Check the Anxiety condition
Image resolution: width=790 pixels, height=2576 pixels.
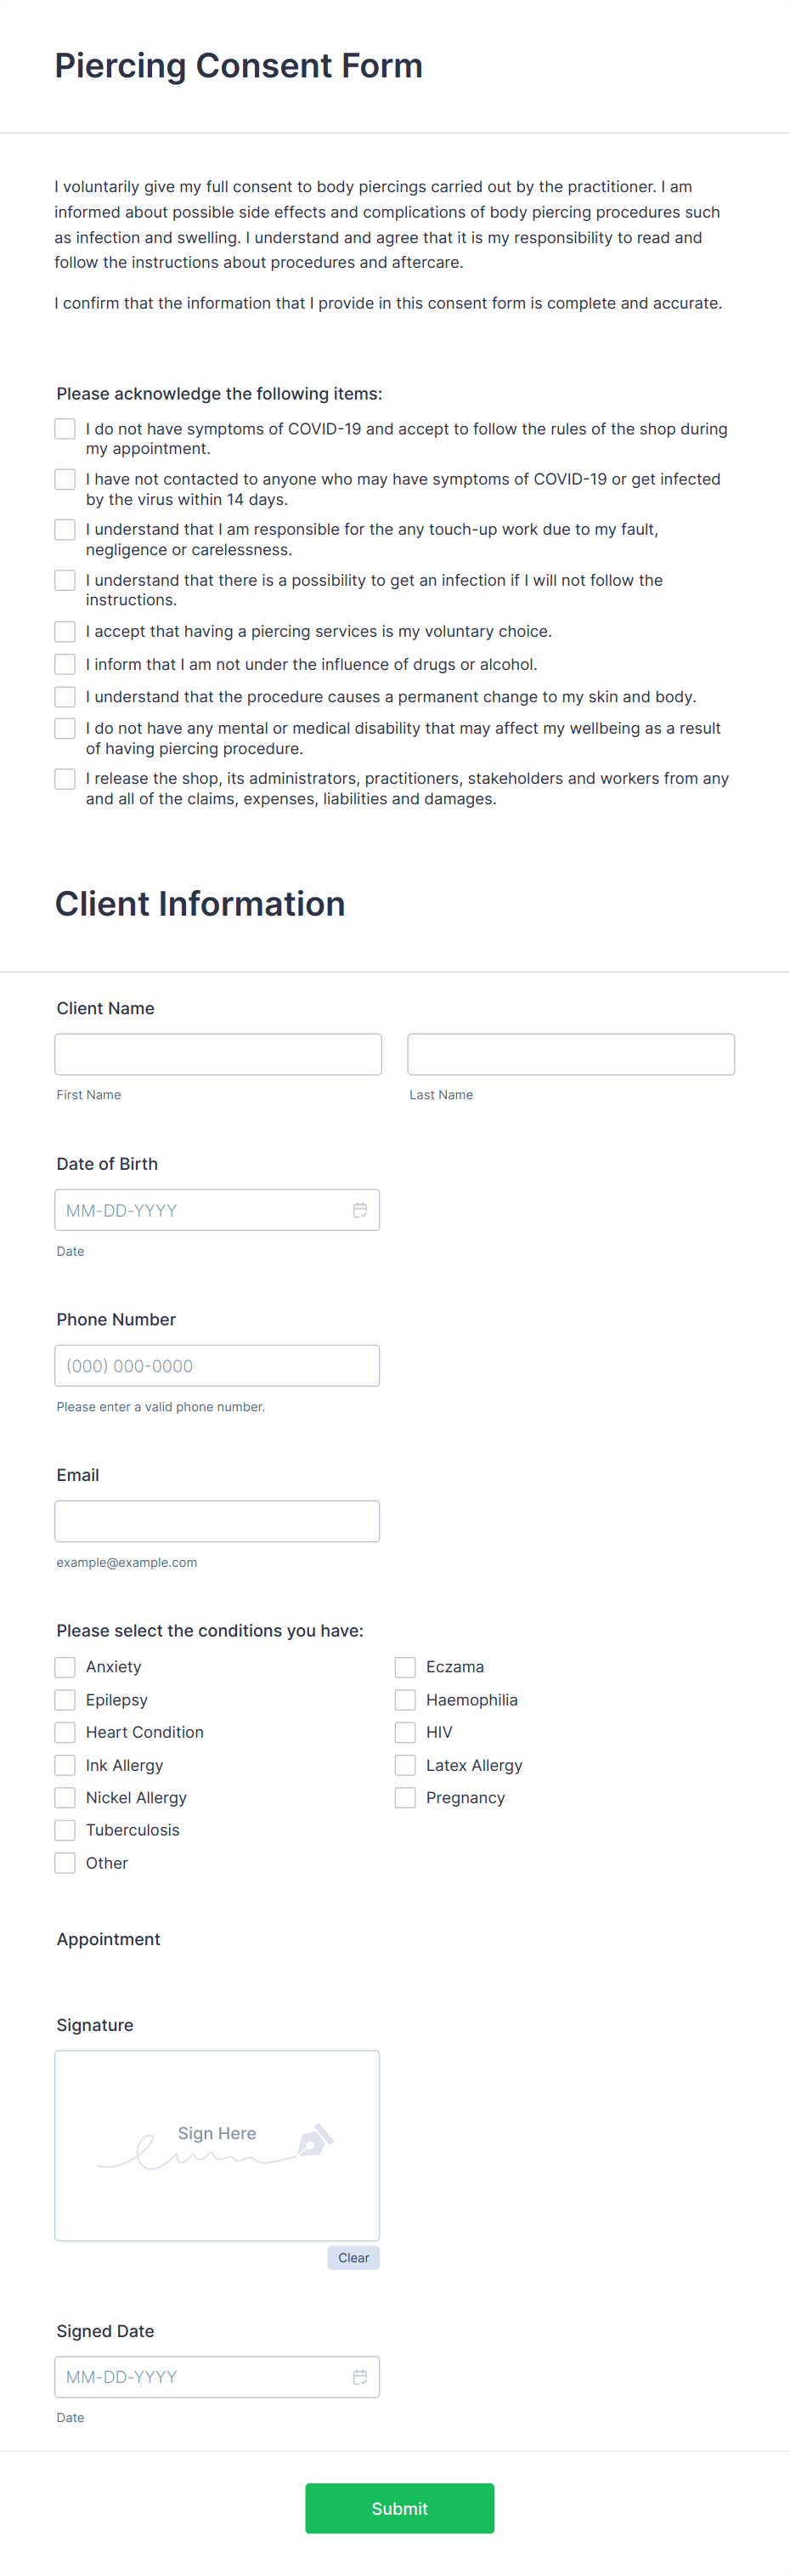pos(65,1667)
